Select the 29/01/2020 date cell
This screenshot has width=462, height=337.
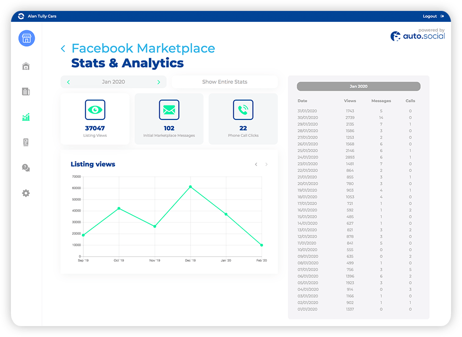(308, 124)
